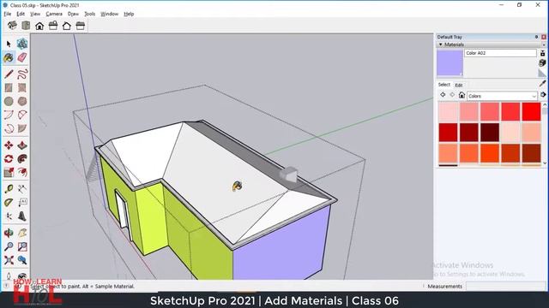The width and height of the screenshot is (549, 308).
Task: Go back in materials browser
Action: [x=443, y=95]
